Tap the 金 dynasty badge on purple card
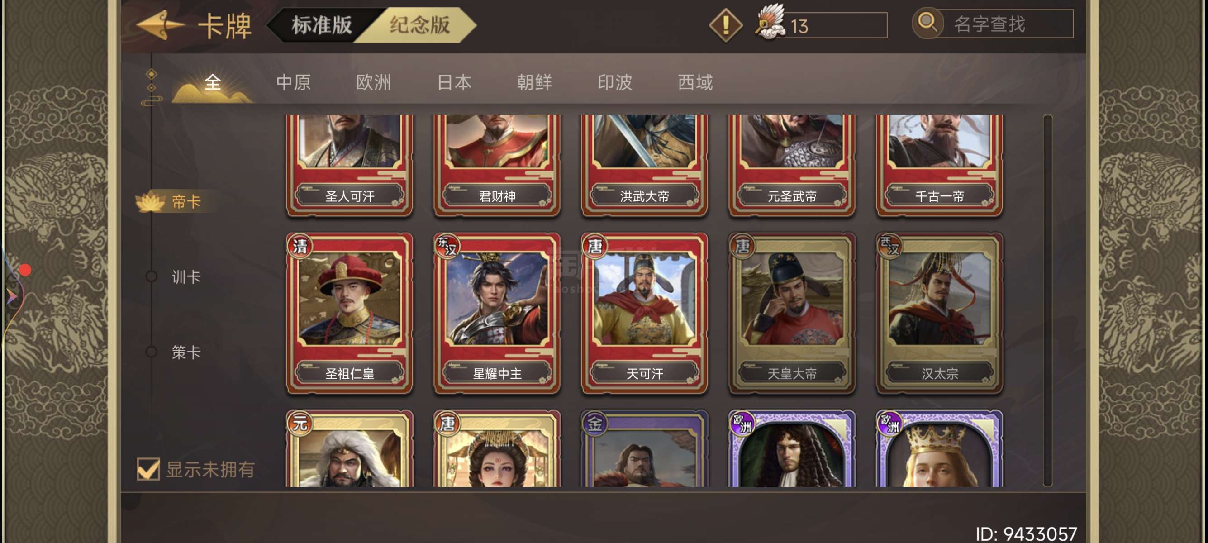The image size is (1208, 543). click(x=594, y=423)
